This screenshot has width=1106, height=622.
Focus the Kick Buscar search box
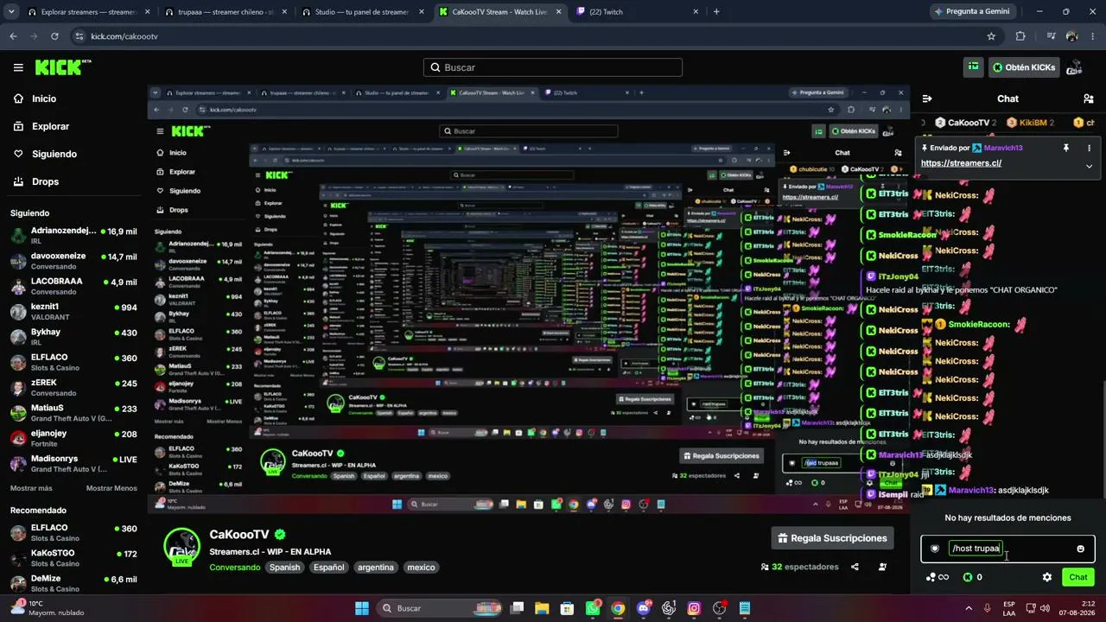[x=553, y=67]
